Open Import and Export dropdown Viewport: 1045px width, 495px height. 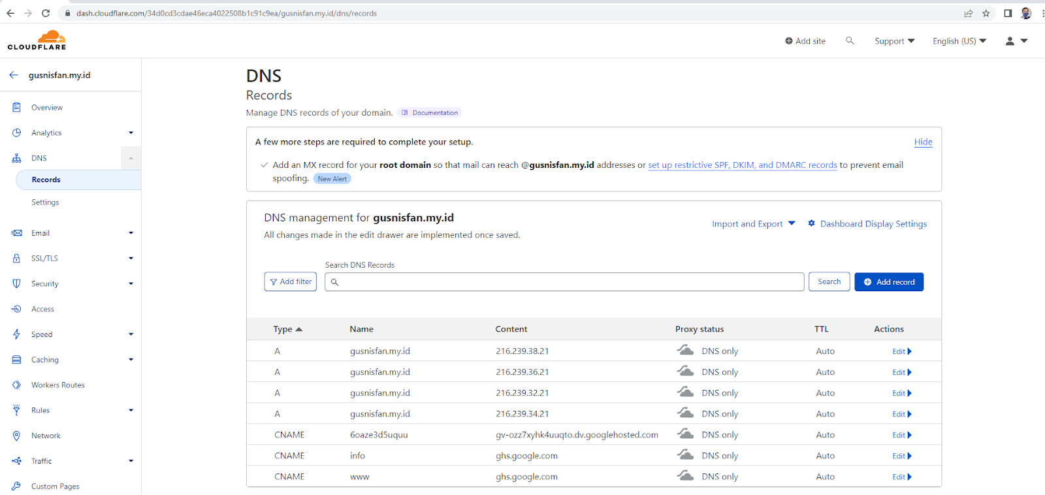tap(754, 223)
